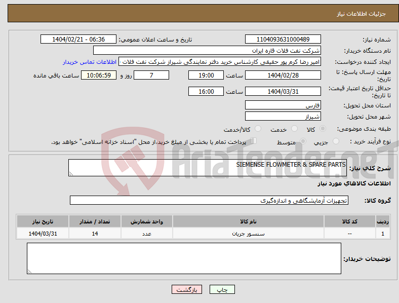Click the quantity cell showing 14
Screen dimensions: 399x303
(95, 233)
